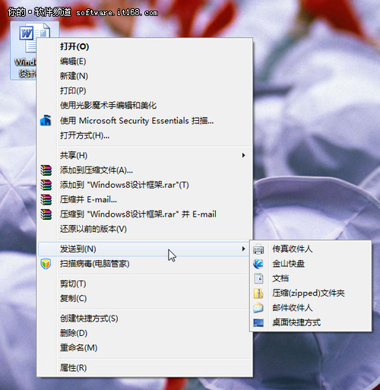Click the Microsoft Security Essentials scan icon

46,120
